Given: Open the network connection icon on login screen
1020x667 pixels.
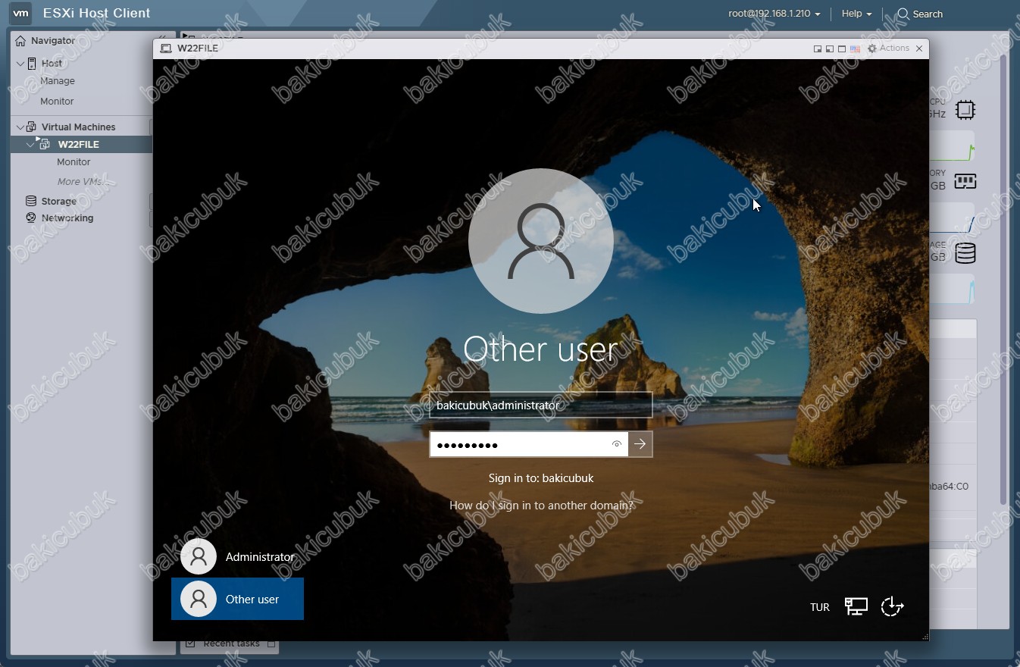Looking at the screenshot, I should [x=856, y=606].
